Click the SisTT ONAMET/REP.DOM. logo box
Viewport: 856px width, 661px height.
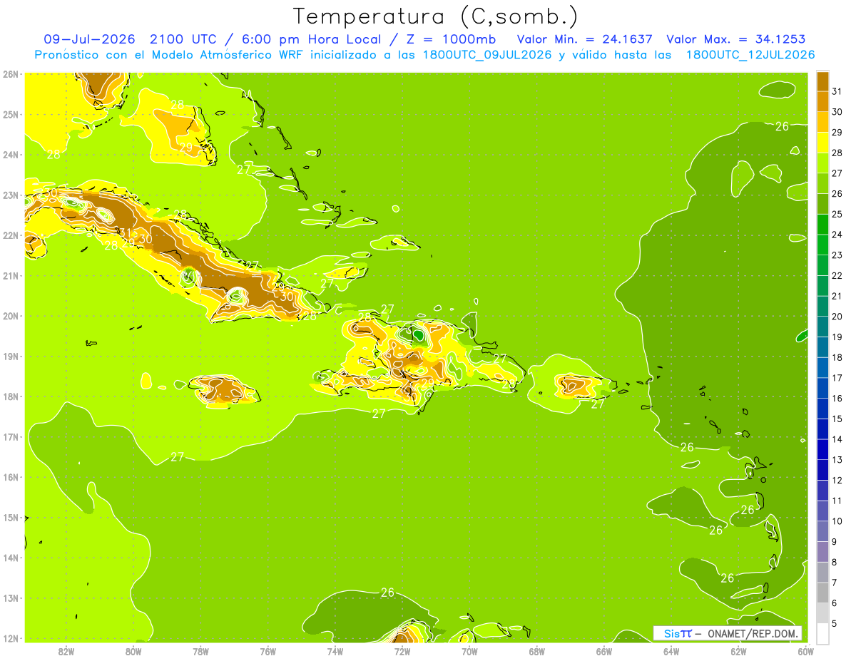click(728, 633)
